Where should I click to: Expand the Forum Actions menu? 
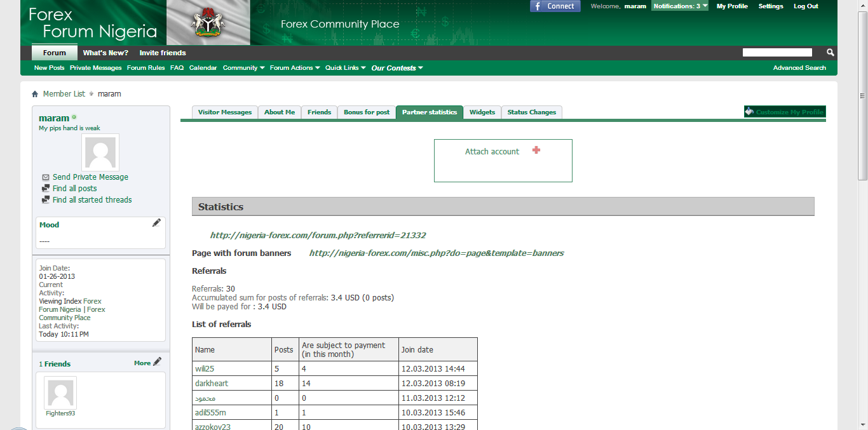tap(294, 68)
